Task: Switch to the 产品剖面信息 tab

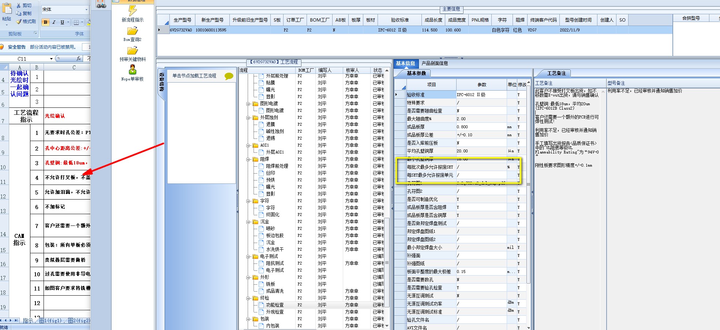Action: point(435,64)
